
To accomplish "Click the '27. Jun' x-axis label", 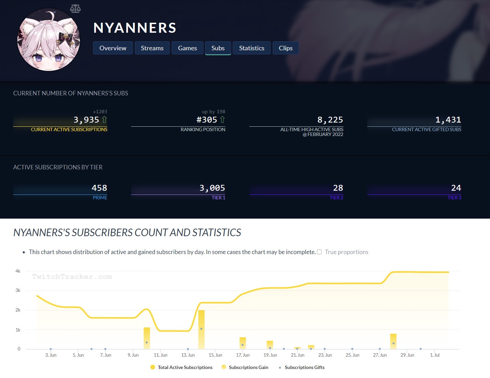I will tap(380, 355).
